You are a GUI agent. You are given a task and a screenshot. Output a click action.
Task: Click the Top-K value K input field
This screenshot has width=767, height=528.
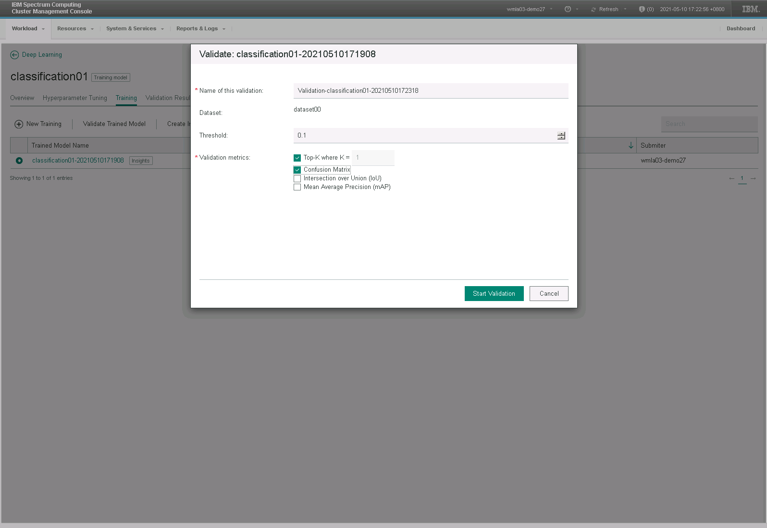click(373, 158)
